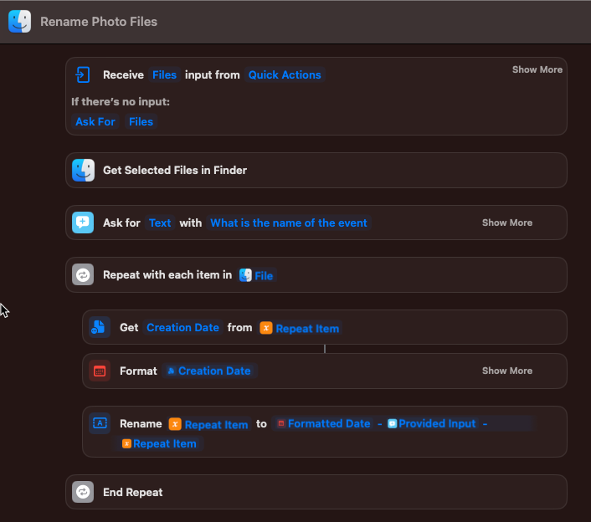
Task: Select the Text input type token
Action: tap(160, 223)
